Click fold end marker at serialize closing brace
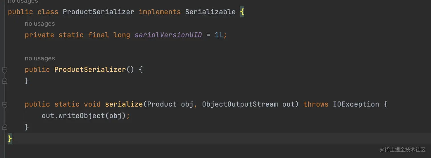Image resolution: width=431 pixels, height=158 pixels. [x=5, y=127]
